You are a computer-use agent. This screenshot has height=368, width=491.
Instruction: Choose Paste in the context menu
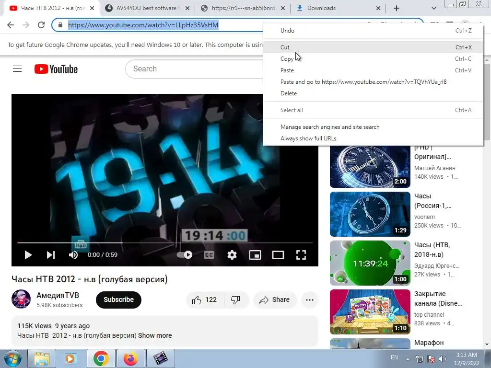click(373, 70)
